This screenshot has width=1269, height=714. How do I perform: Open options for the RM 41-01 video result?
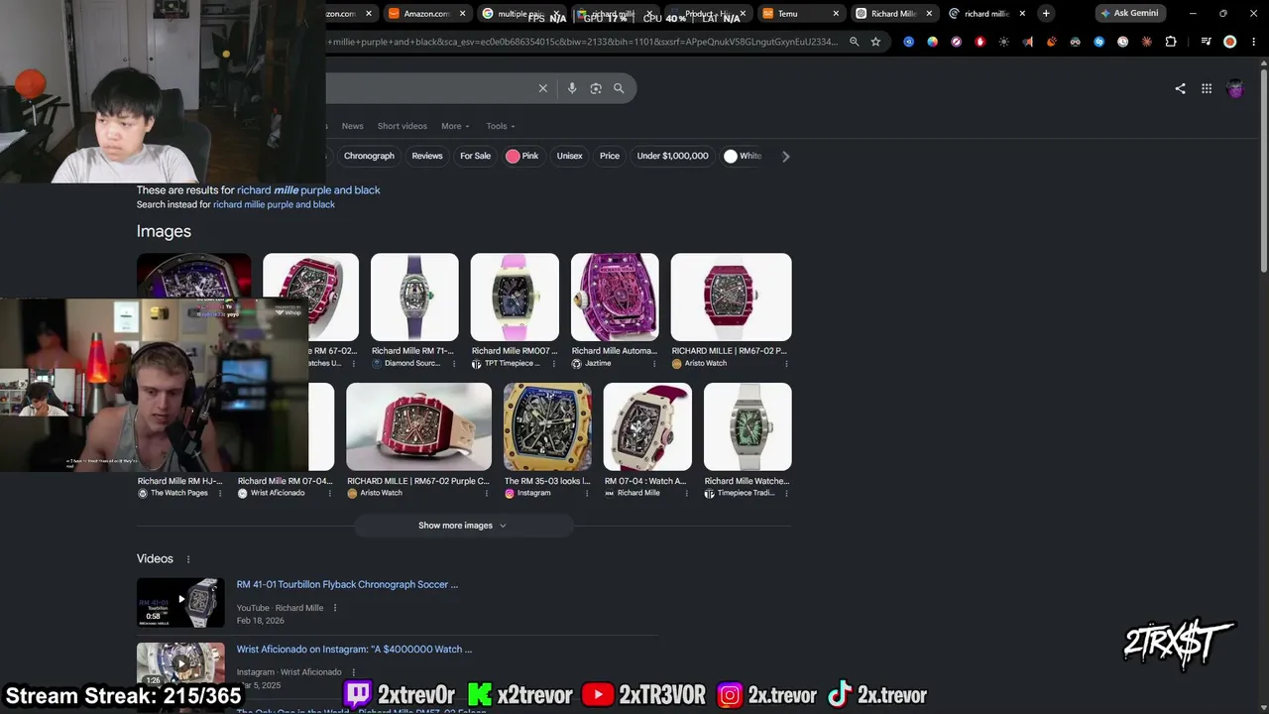[x=335, y=608]
